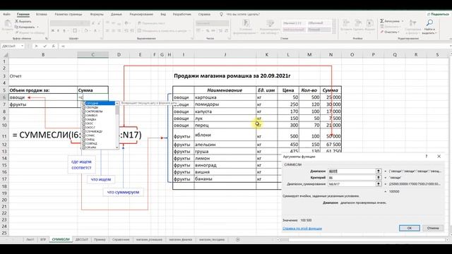
Task: Open the Alignment group dialog launcher
Action: coord(192,38)
